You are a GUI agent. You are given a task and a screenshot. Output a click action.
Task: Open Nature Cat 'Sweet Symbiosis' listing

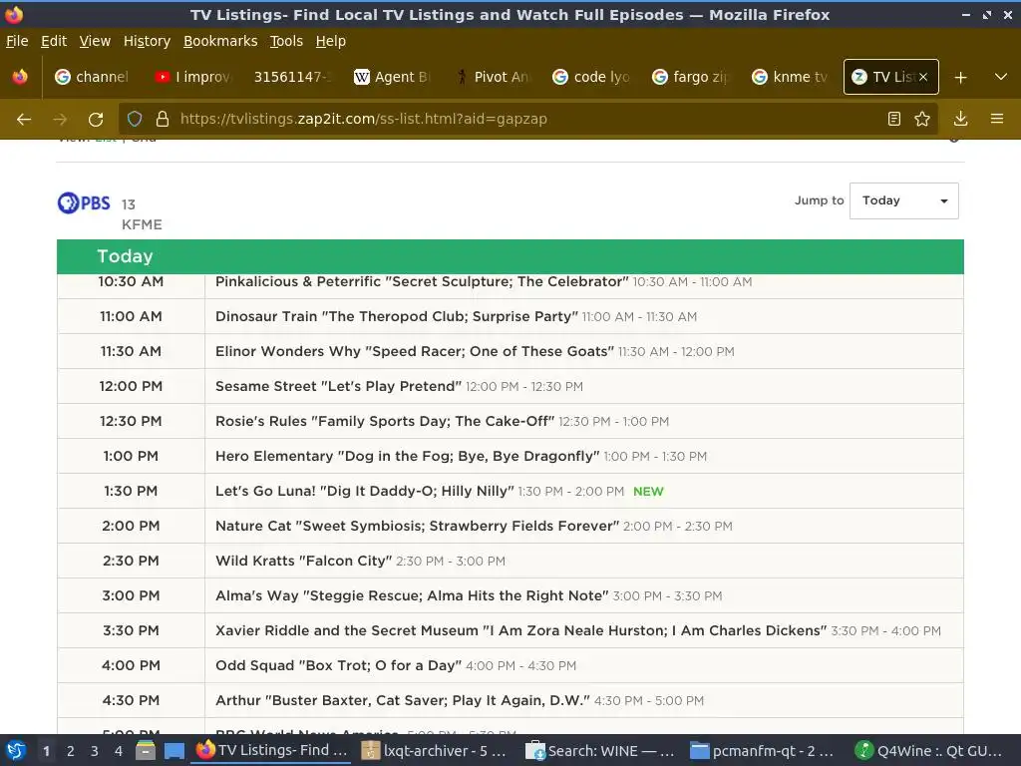pos(417,527)
